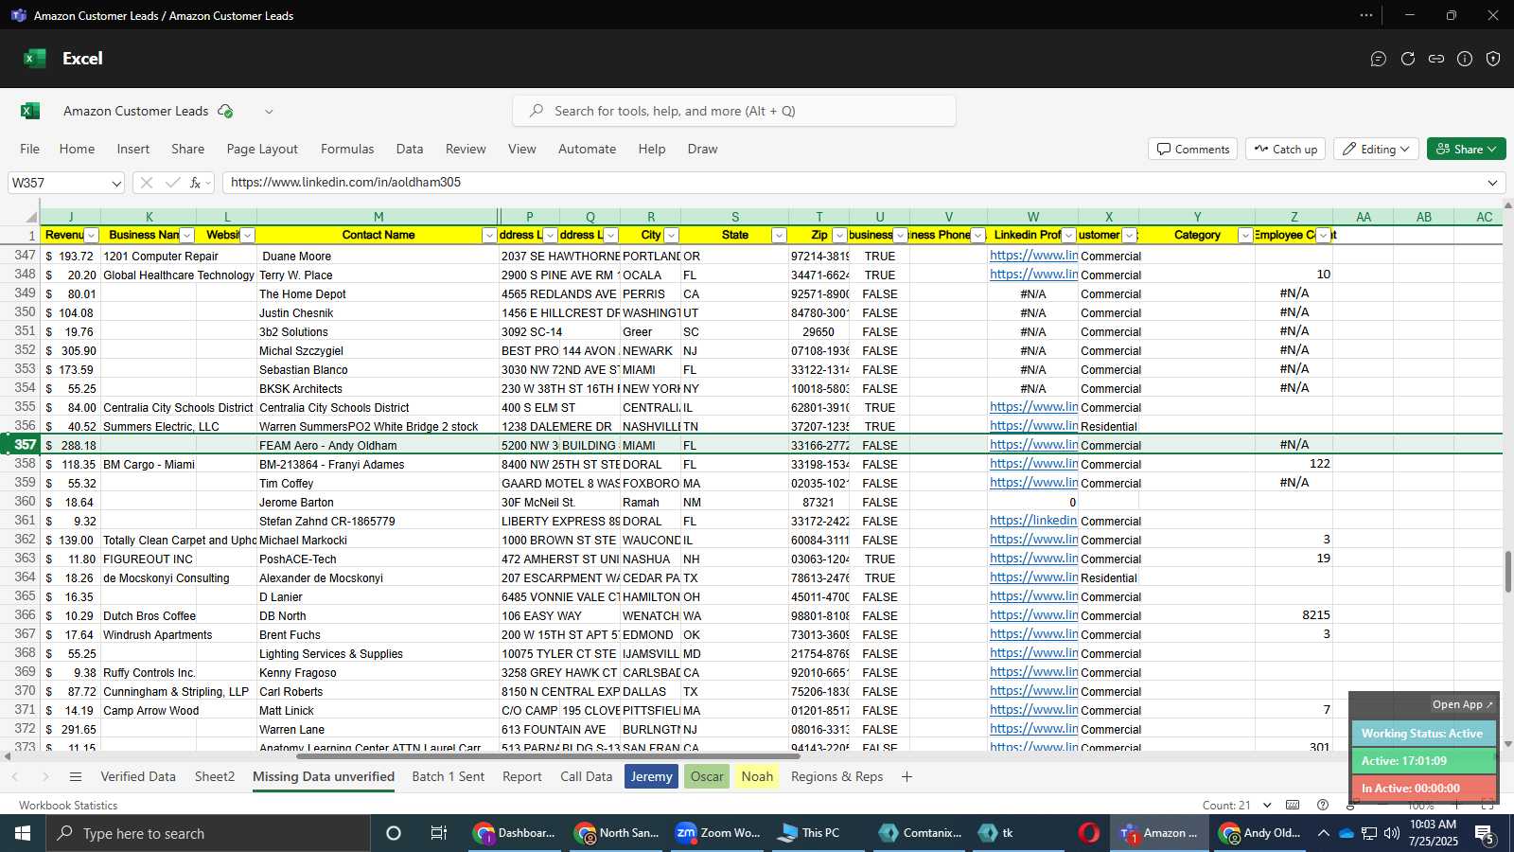Expand the formula bar chevron
The height and width of the screenshot is (852, 1514).
click(1492, 183)
